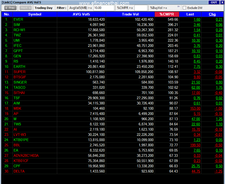The width and height of the screenshot is (225, 184).
Task: Select the LVT-W3 symbol
Action: [x=20, y=135]
